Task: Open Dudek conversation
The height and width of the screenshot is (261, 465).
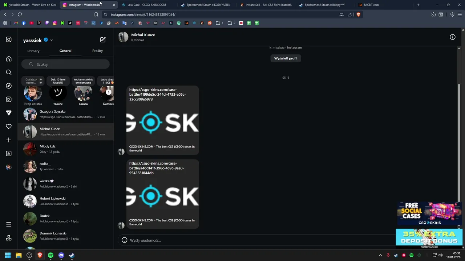Action: (65, 219)
